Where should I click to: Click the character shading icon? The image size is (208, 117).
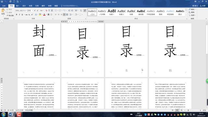(x=48, y=14)
